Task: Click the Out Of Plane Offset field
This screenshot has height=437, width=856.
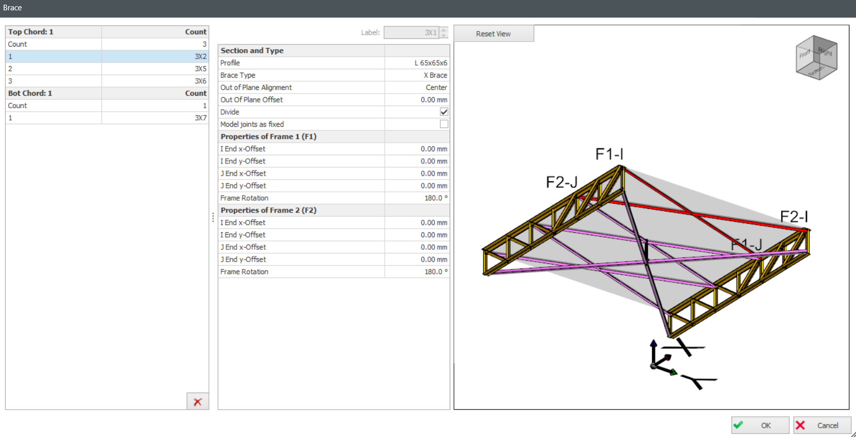Action: [417, 100]
